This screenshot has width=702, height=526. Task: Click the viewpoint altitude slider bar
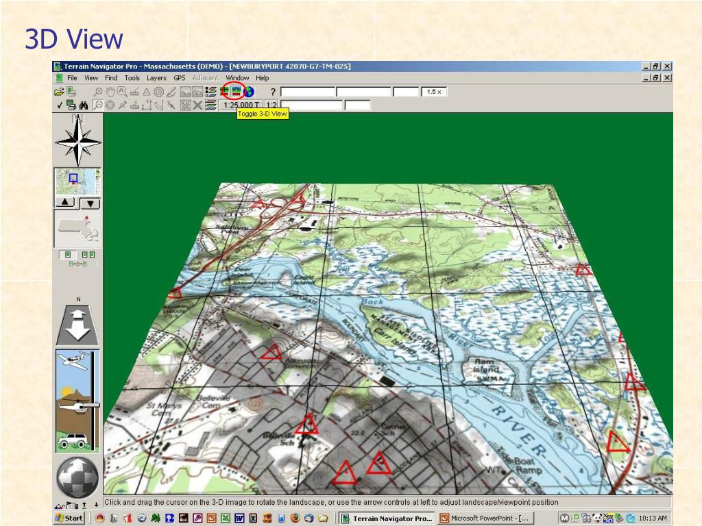(x=94, y=400)
